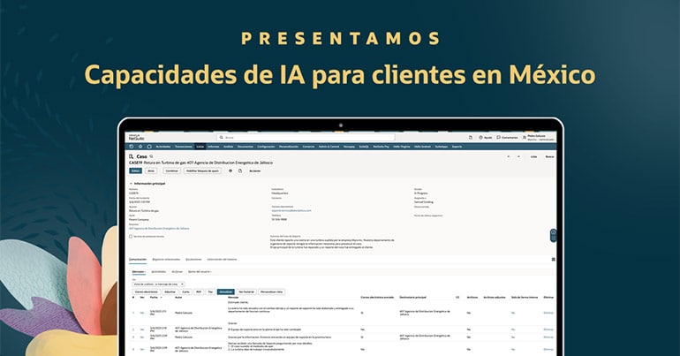Open the Listas navigation menu

coord(200,147)
